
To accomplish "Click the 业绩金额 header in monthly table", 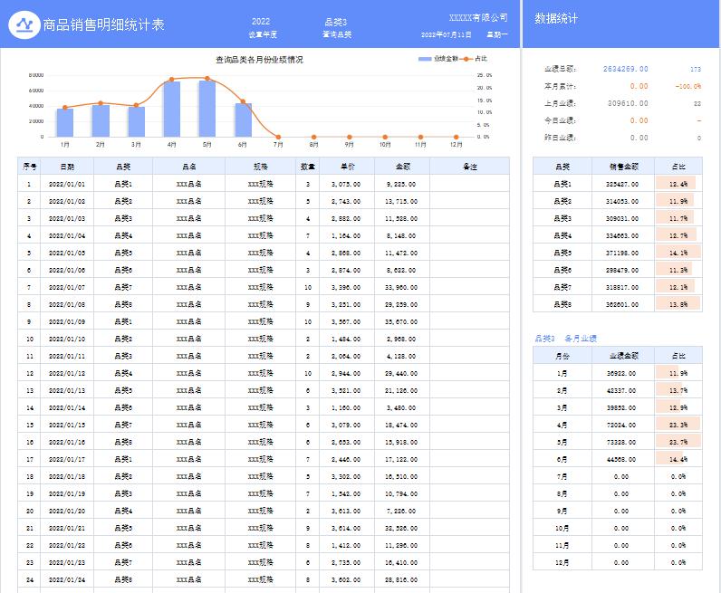I will [x=623, y=356].
